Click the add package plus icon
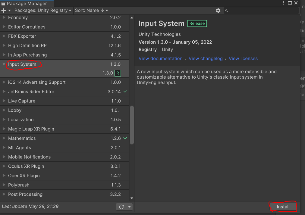Viewport: 305px width, 215px height. tap(4, 11)
